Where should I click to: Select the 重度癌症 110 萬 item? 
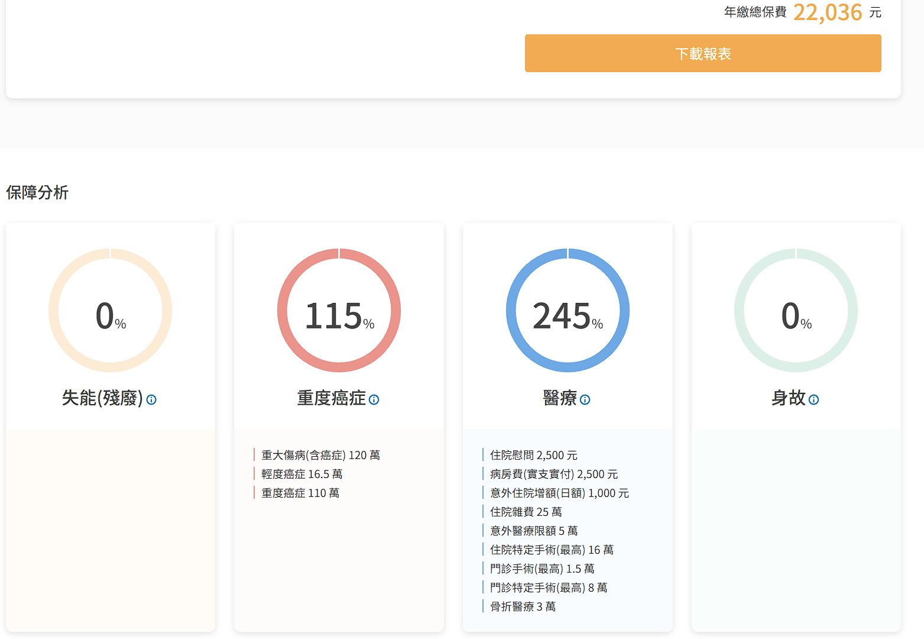coord(300,493)
